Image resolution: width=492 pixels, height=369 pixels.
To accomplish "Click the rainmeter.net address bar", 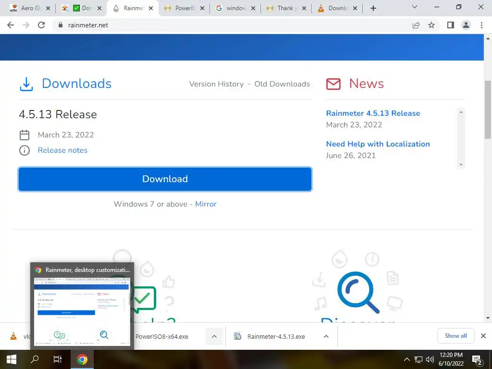I will [232, 25].
